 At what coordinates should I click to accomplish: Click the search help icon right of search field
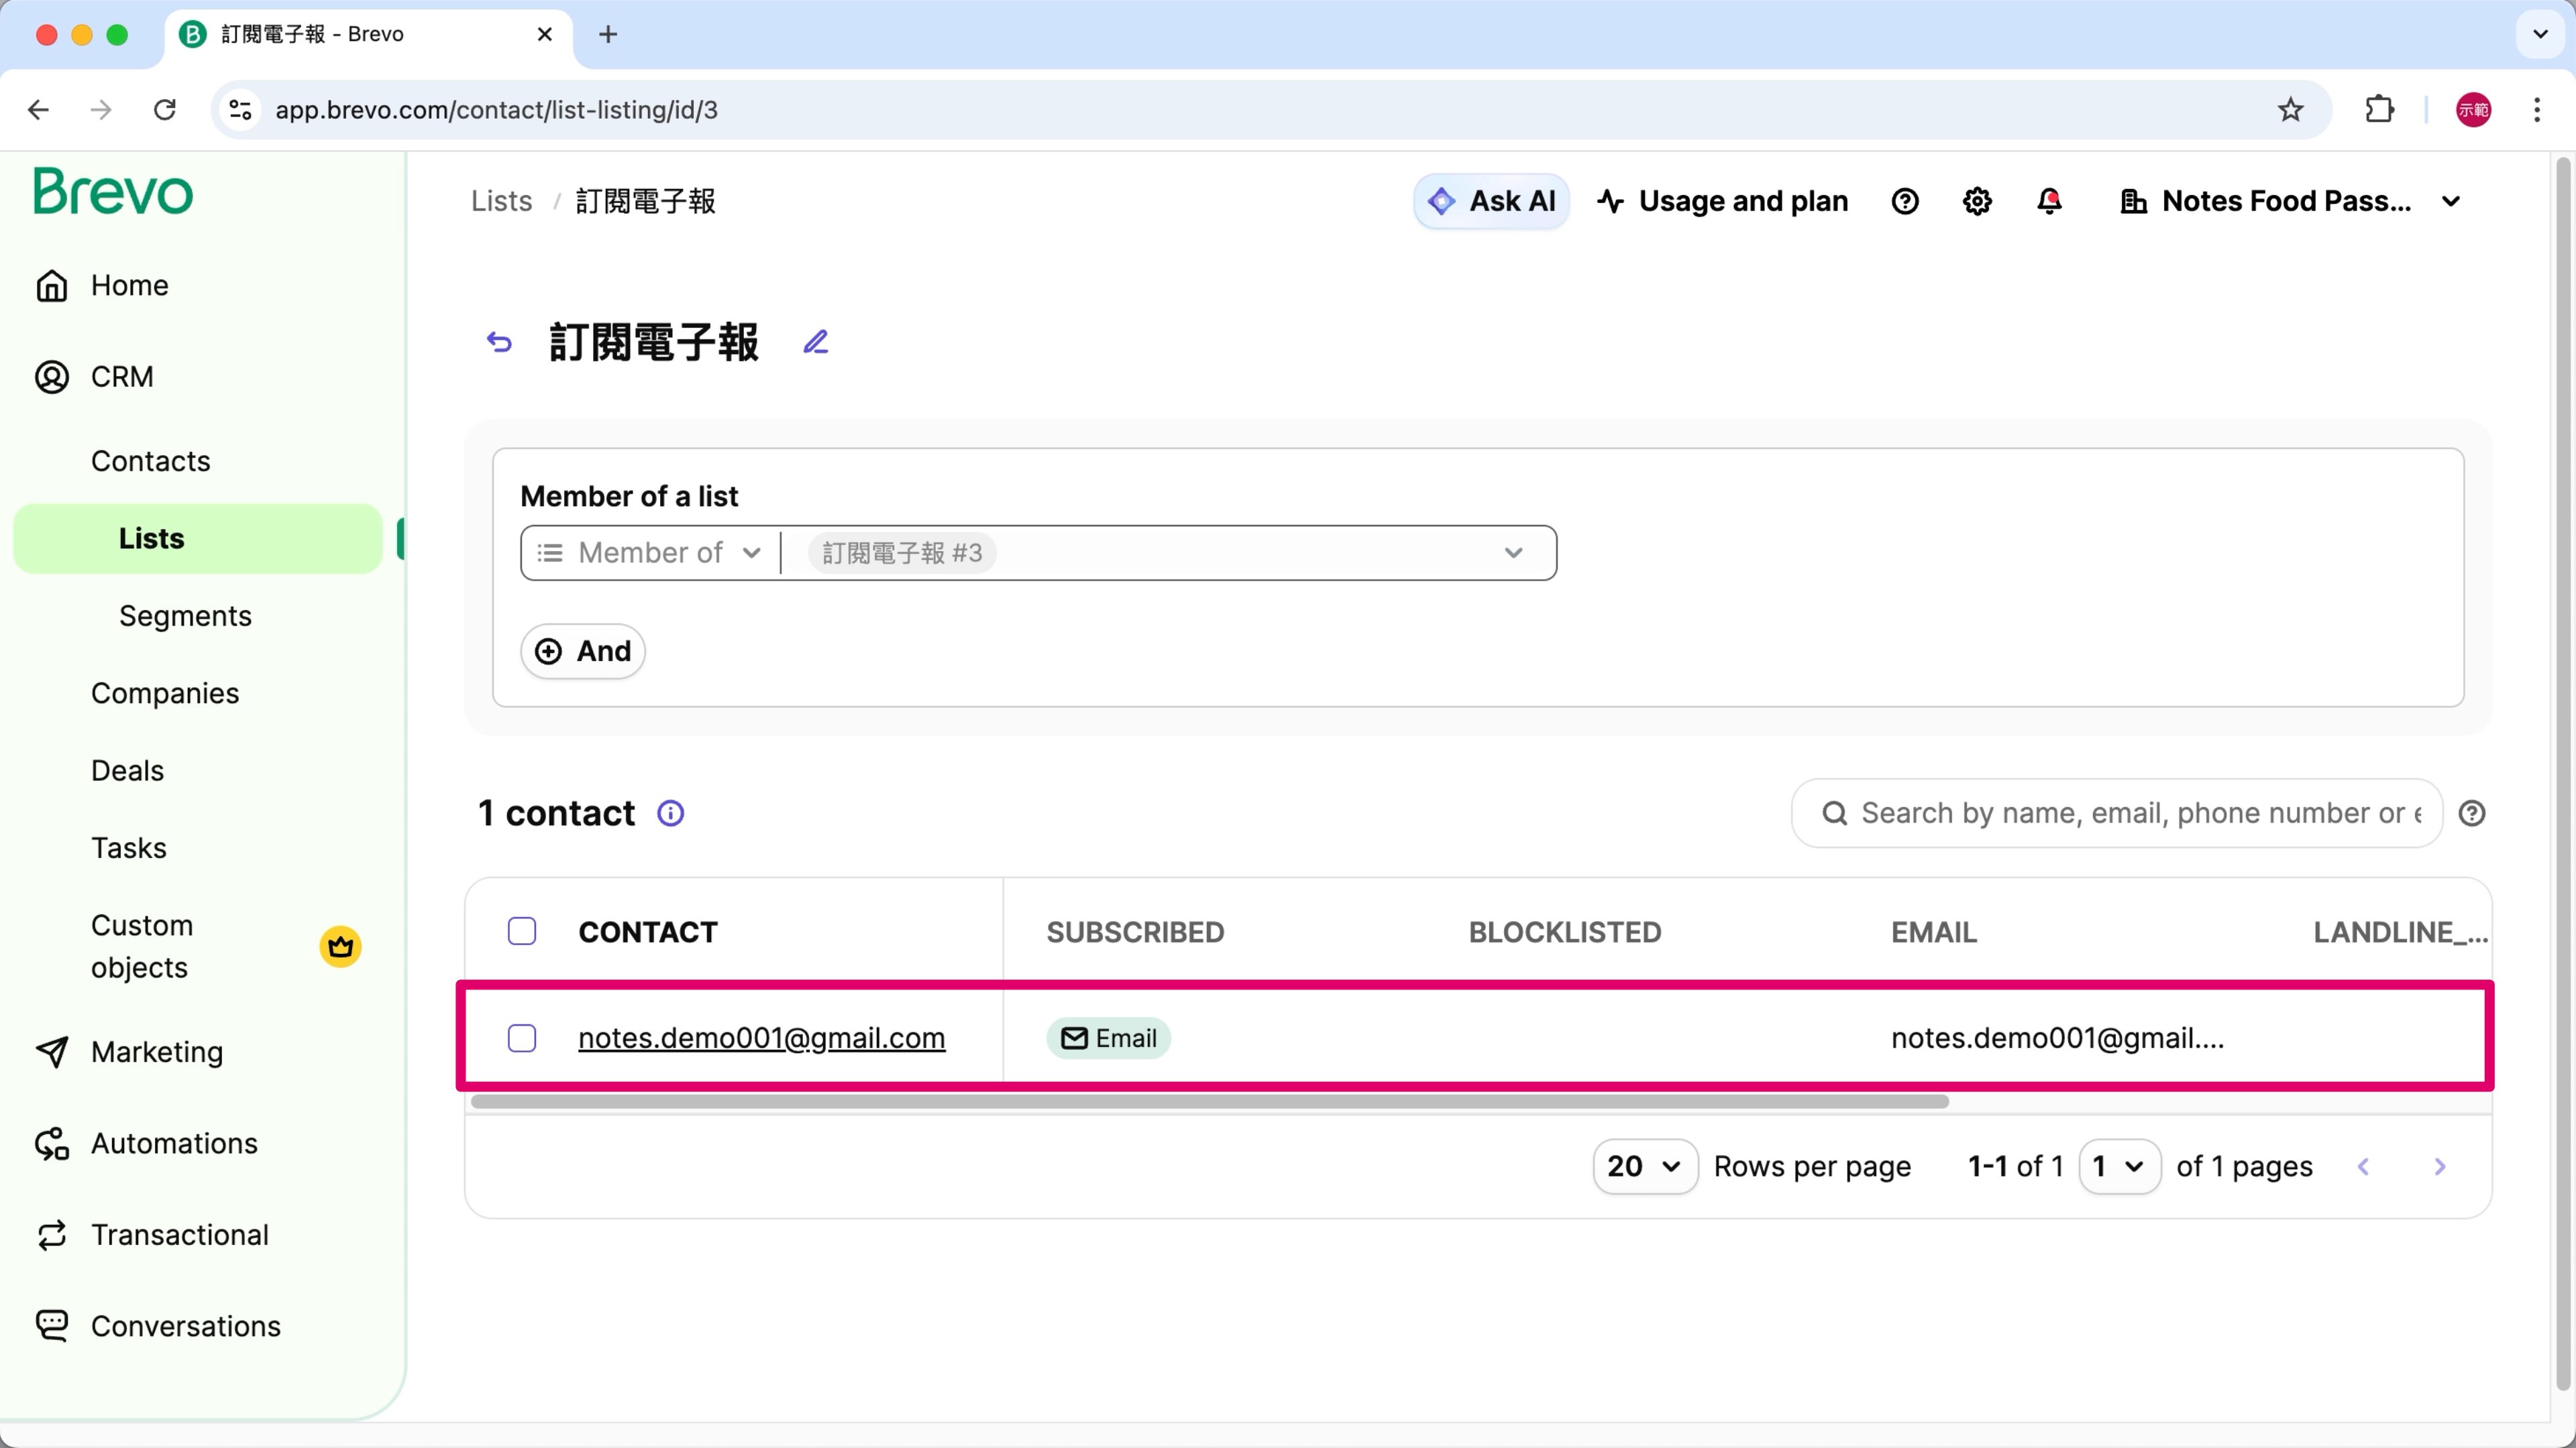pos(2471,813)
